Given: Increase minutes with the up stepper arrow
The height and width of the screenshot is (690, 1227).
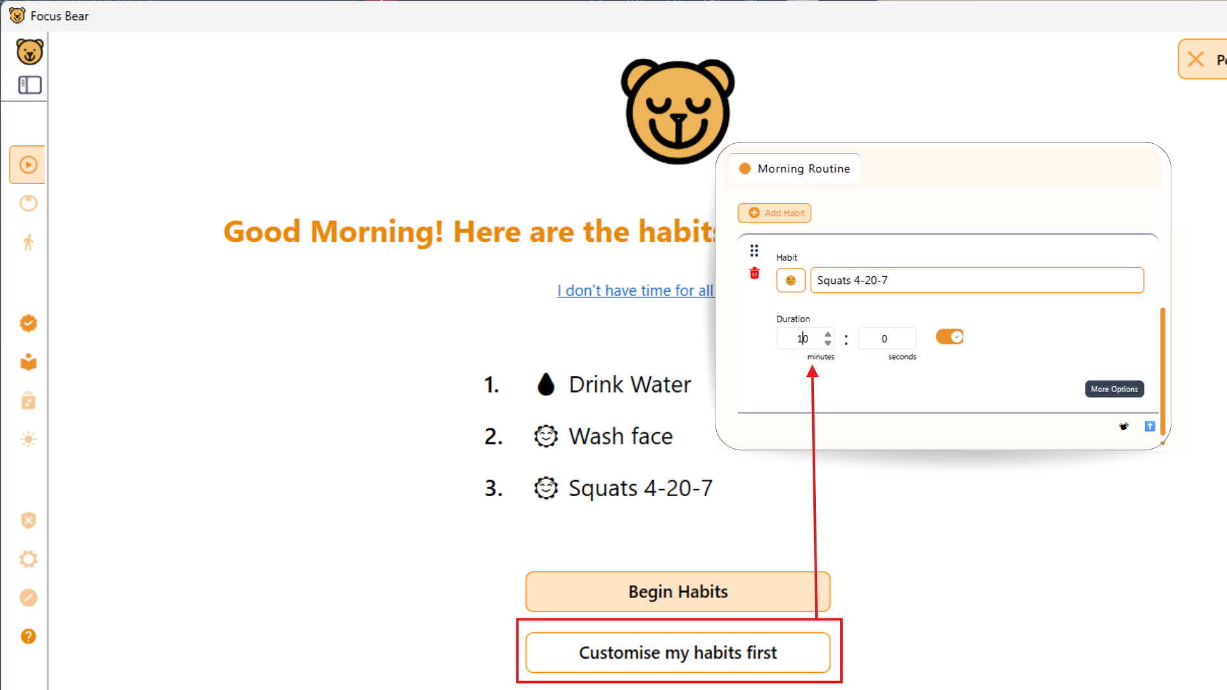Looking at the screenshot, I should [x=828, y=334].
